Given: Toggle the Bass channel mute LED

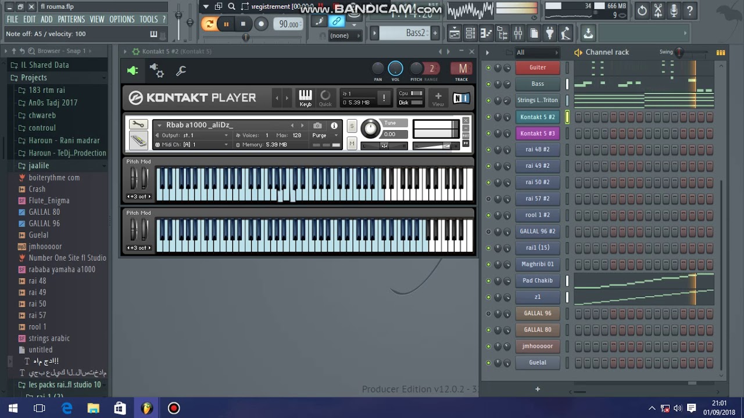Looking at the screenshot, I should coord(488,84).
